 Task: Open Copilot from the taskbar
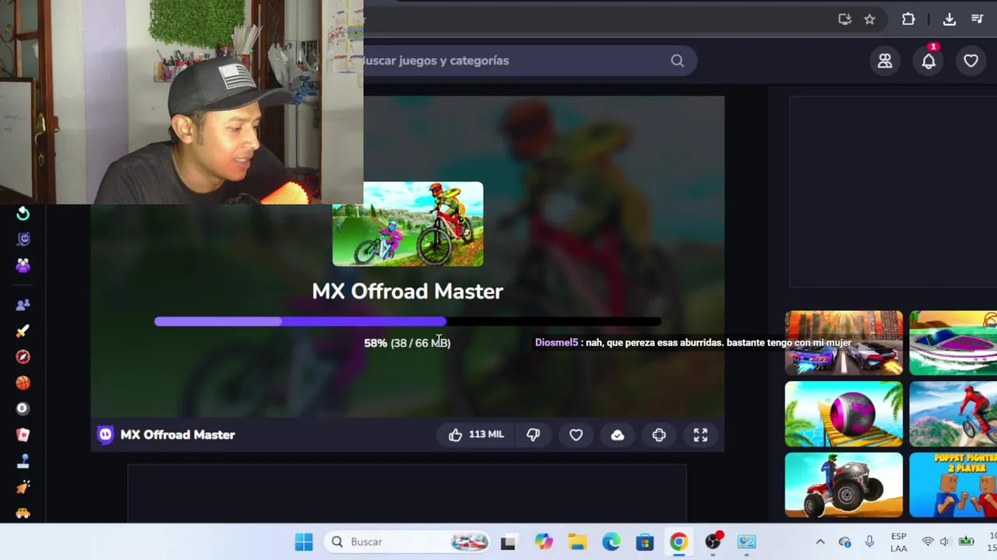coord(544,542)
